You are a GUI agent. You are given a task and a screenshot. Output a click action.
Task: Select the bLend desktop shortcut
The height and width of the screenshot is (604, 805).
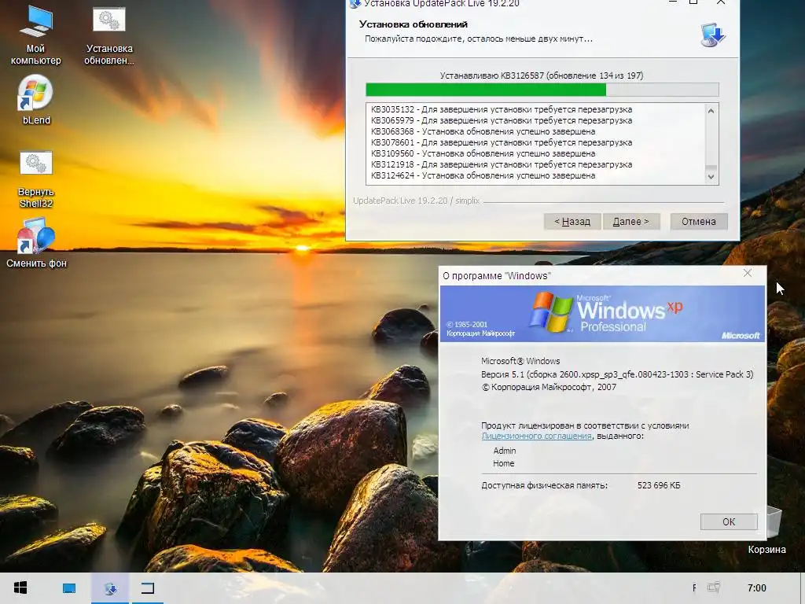click(x=36, y=100)
